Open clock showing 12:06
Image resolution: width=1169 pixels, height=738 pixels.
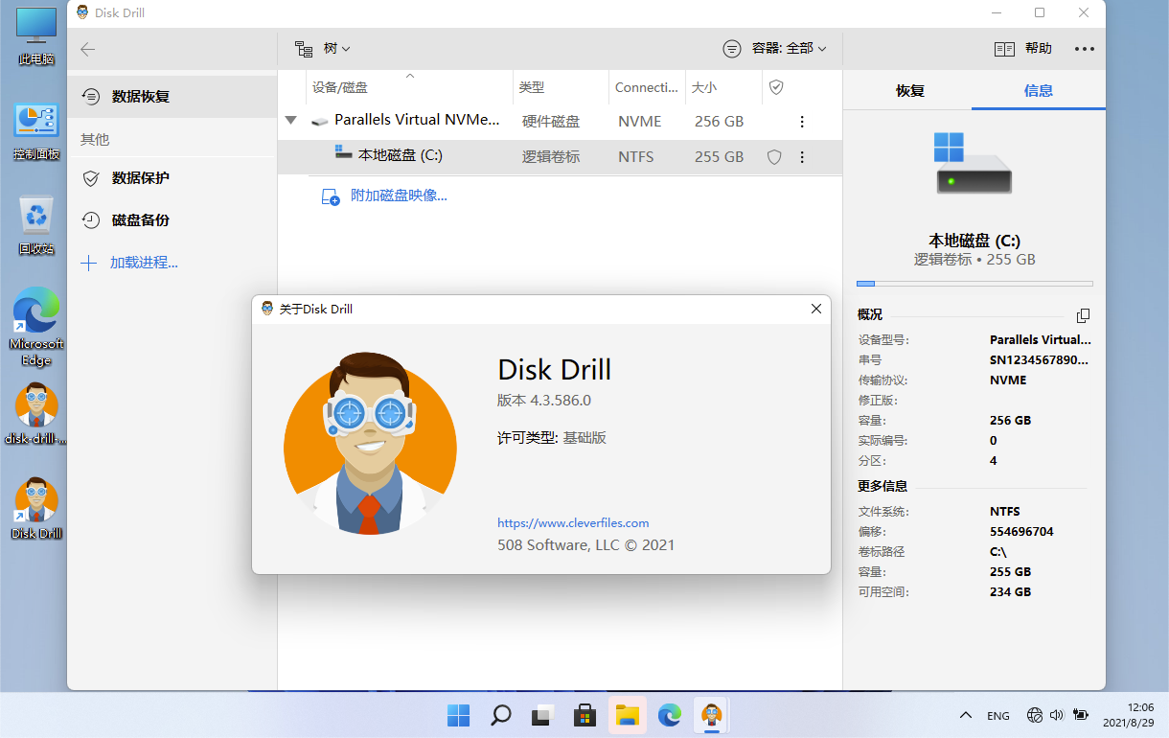[x=1128, y=715]
